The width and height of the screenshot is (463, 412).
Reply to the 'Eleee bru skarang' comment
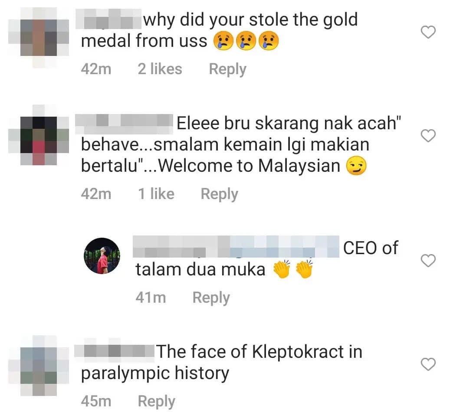[220, 194]
